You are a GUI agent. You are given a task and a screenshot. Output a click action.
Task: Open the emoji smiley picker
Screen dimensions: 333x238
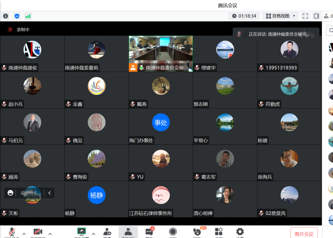pos(10,193)
